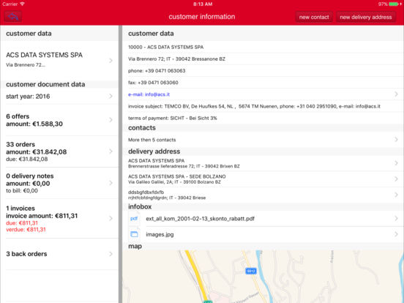Tap the Wi-Fi icon in status bar
The image size is (404, 303).
tap(22, 4)
